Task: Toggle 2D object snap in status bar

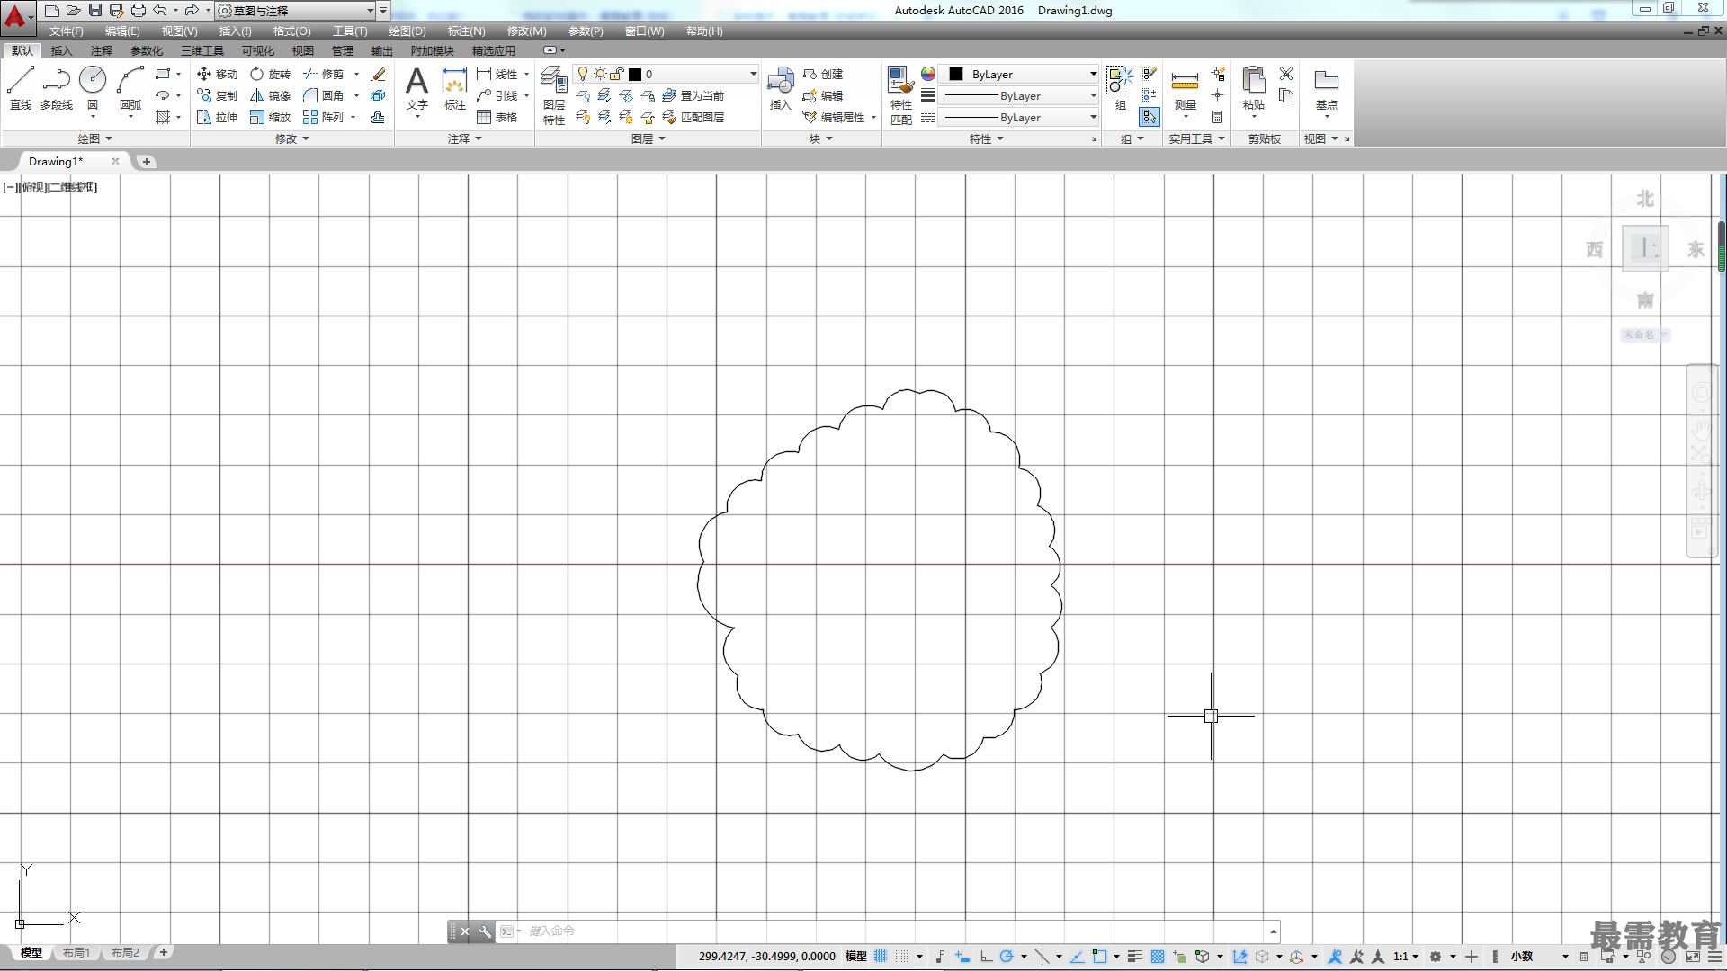Action: (x=1099, y=957)
